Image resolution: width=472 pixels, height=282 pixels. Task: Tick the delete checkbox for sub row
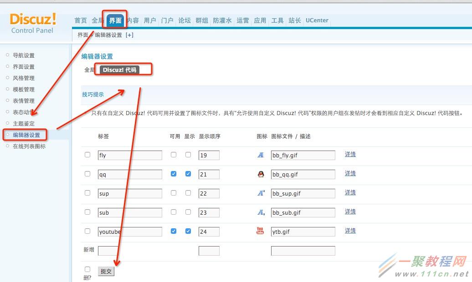(x=87, y=212)
